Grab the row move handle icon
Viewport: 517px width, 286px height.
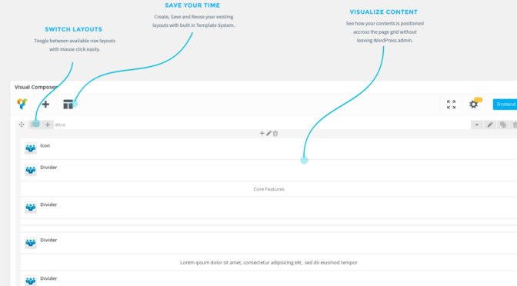(x=22, y=125)
